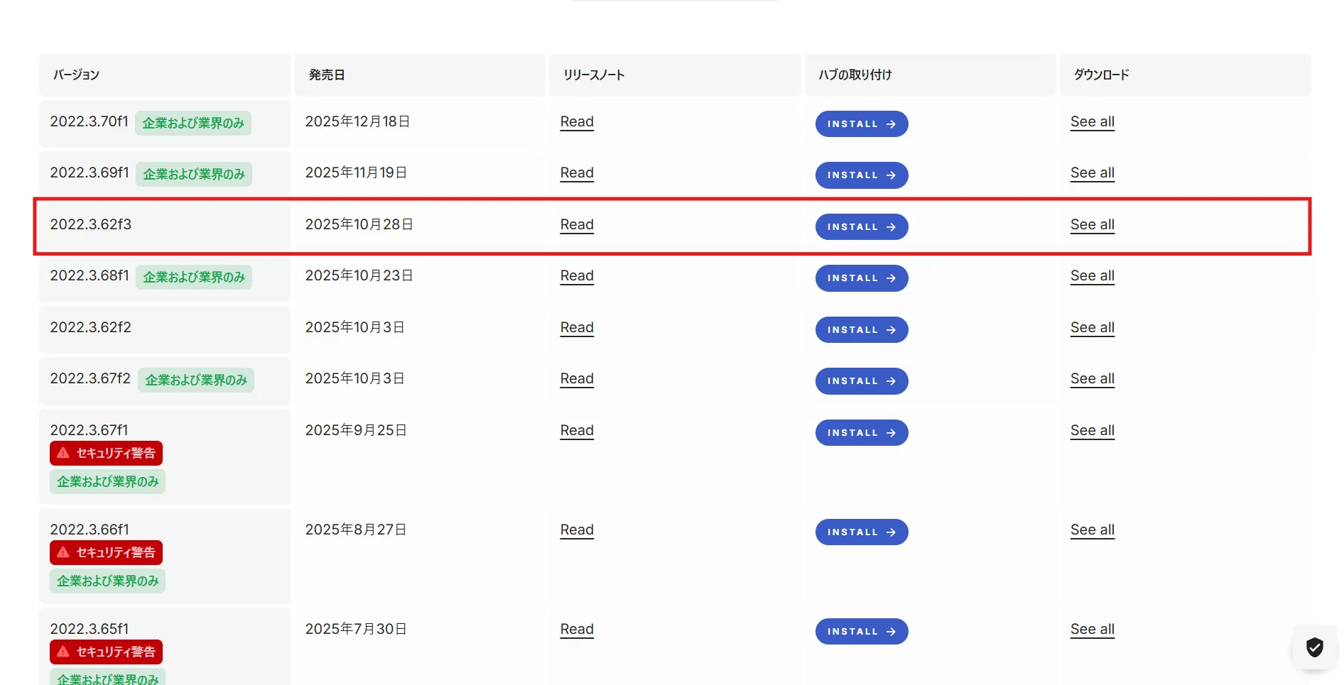Open See all for 2022.3.67f1
Screen dimensions: 1344x685
click(1092, 431)
